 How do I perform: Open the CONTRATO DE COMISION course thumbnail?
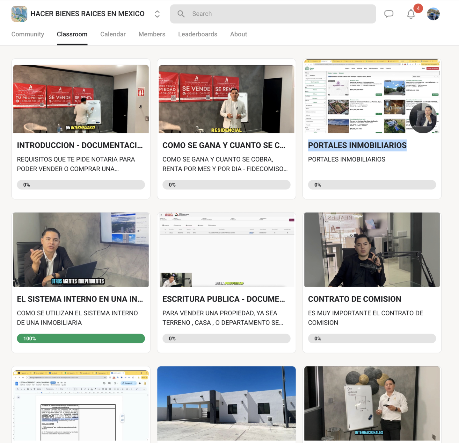coord(372,250)
